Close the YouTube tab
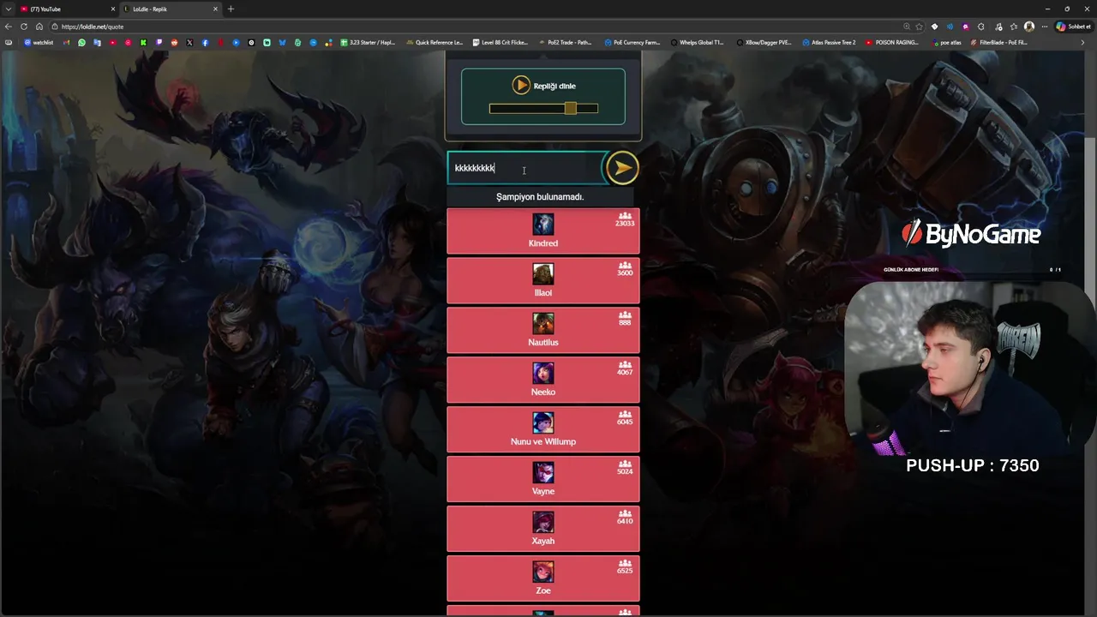The height and width of the screenshot is (617, 1097). click(112, 9)
